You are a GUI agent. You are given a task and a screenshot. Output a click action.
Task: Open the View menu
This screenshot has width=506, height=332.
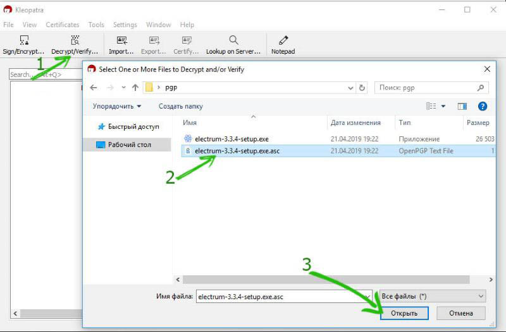(29, 25)
